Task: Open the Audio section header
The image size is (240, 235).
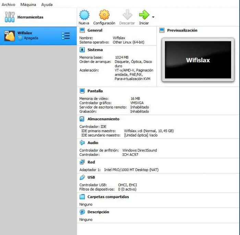Action: pyautogui.click(x=93, y=143)
